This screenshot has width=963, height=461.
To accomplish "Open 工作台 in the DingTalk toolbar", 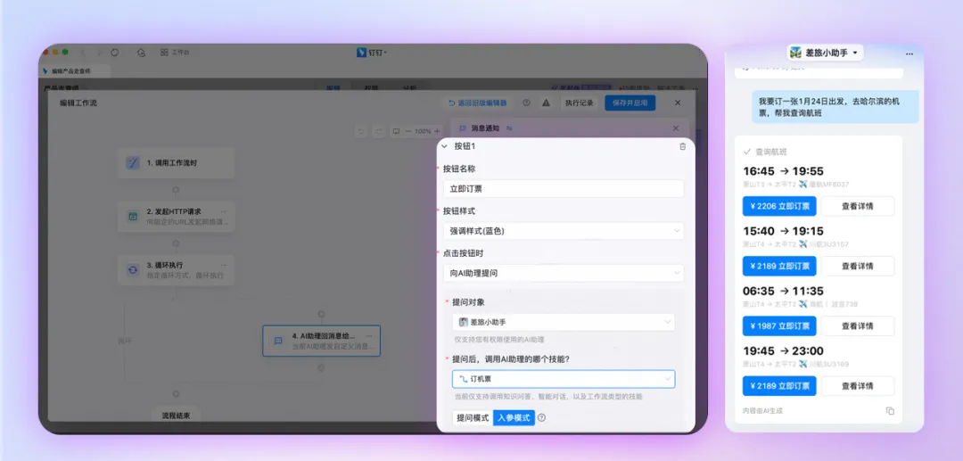I will coord(175,53).
